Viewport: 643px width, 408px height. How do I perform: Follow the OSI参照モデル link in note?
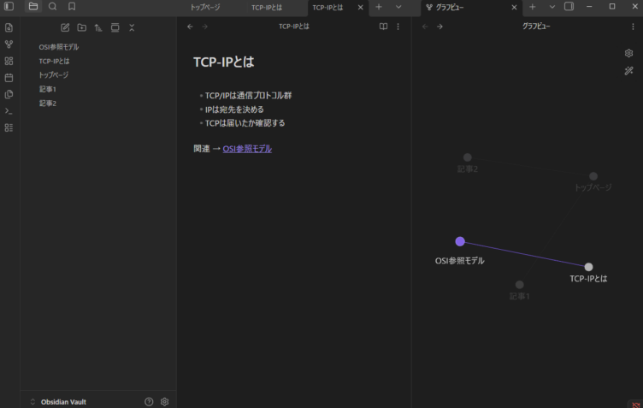247,149
